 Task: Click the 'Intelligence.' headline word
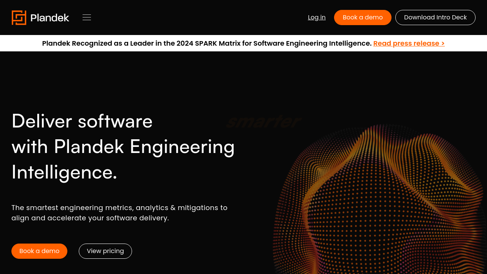click(64, 172)
